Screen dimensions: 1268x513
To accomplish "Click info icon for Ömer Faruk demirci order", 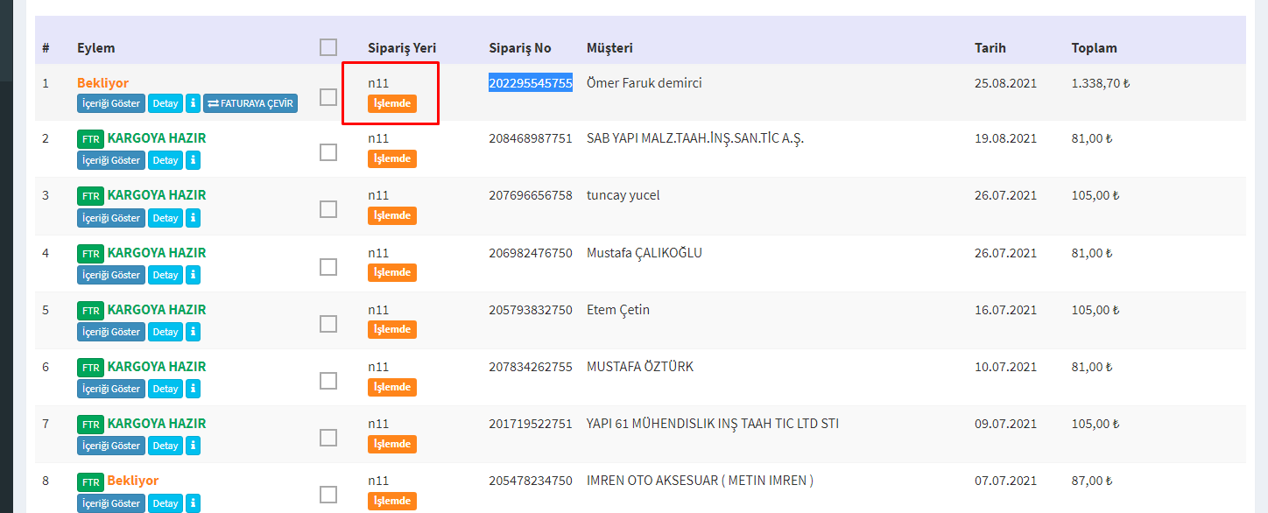I will tap(193, 103).
